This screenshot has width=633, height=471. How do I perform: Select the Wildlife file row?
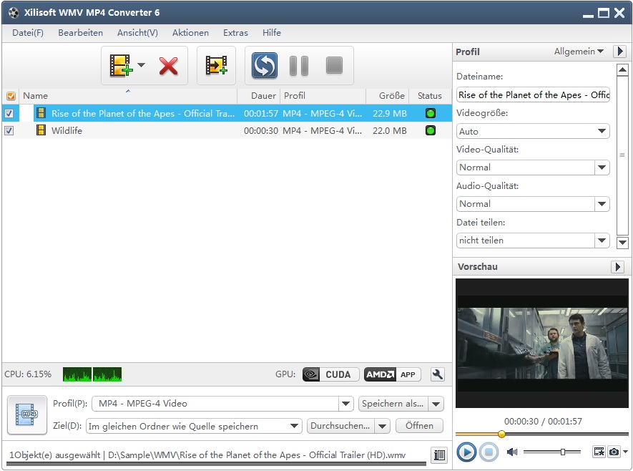[227, 130]
